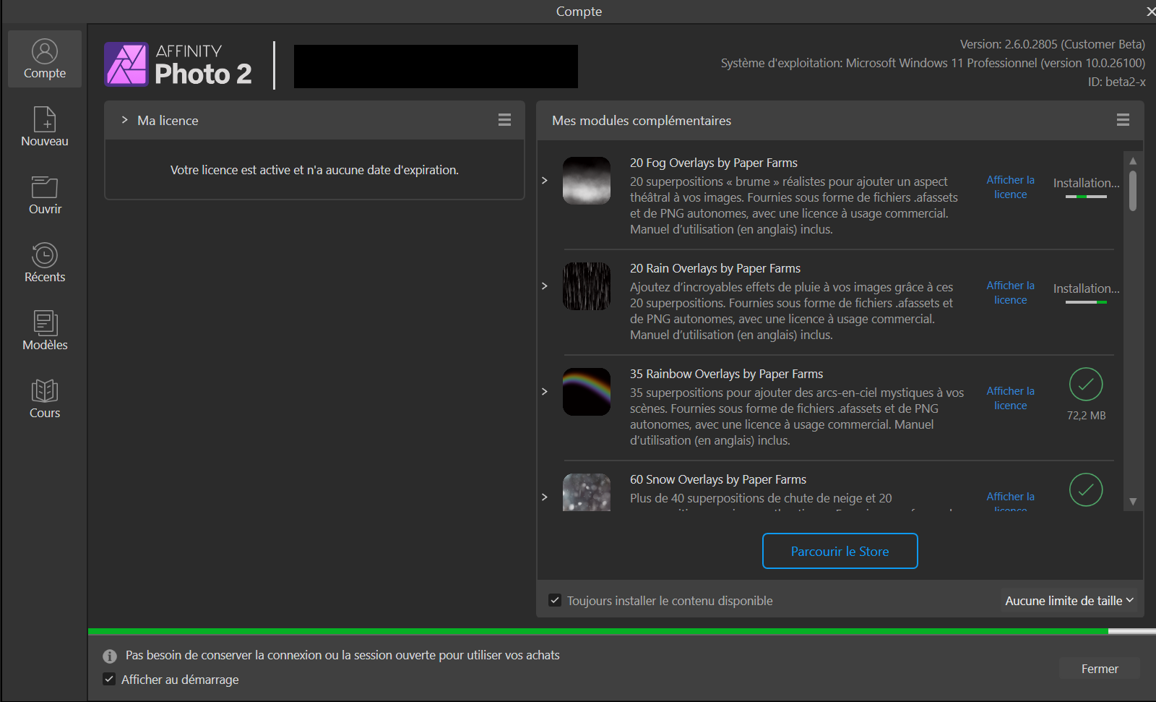The height and width of the screenshot is (702, 1156).
Task: Click the info icon beside purchases notice
Action: click(110, 656)
